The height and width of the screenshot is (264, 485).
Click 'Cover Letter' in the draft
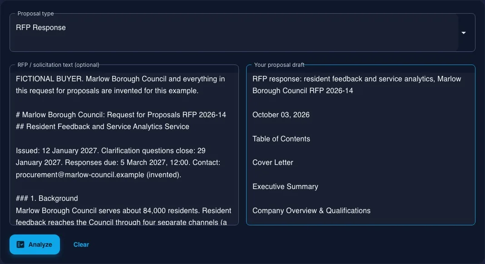pos(273,163)
